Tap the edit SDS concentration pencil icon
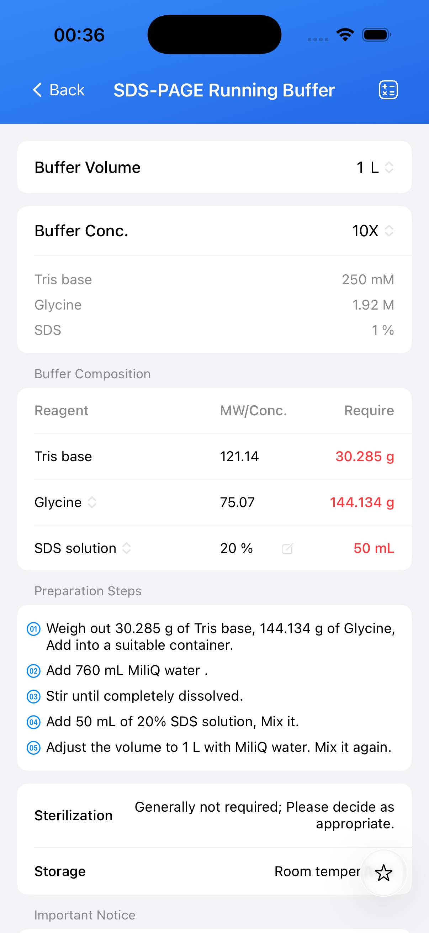The width and height of the screenshot is (429, 933). 287,549
